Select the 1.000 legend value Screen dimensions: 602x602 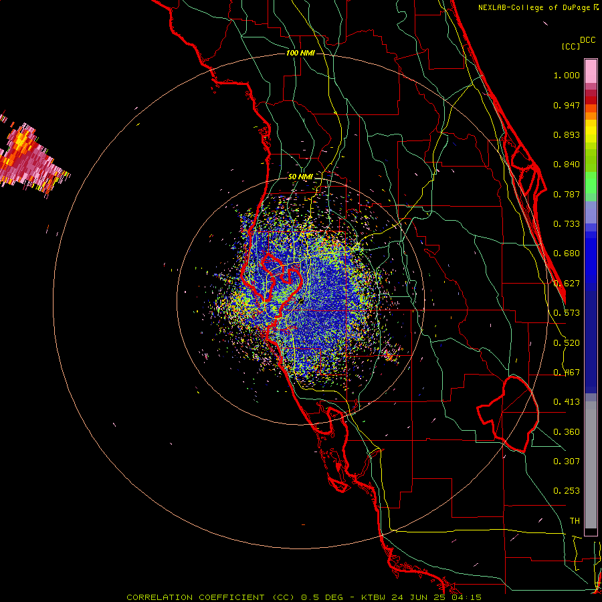[x=567, y=75]
